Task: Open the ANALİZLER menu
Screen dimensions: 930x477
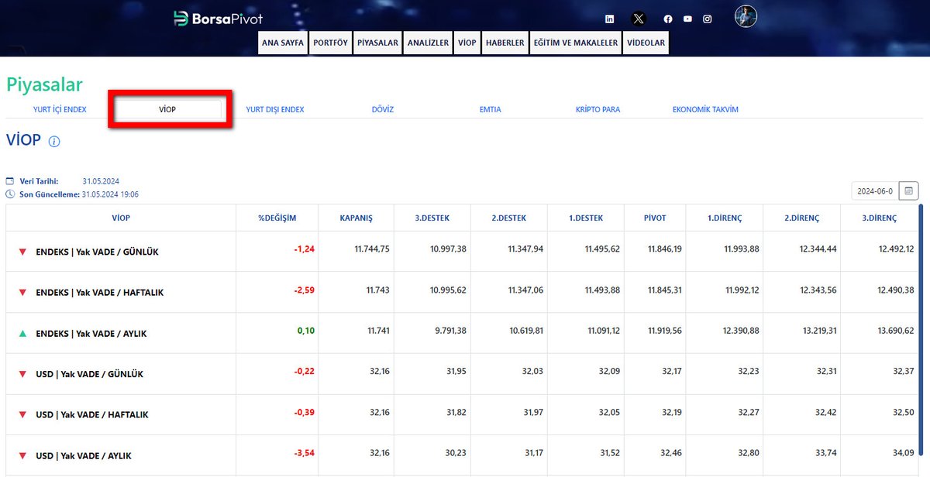Action: pos(428,43)
